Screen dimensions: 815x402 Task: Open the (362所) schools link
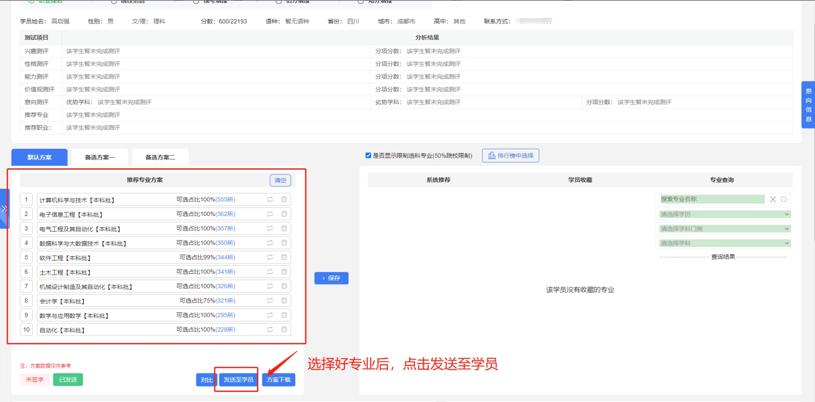pos(226,214)
